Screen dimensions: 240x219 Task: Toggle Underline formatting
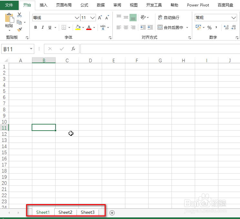click(x=50, y=27)
